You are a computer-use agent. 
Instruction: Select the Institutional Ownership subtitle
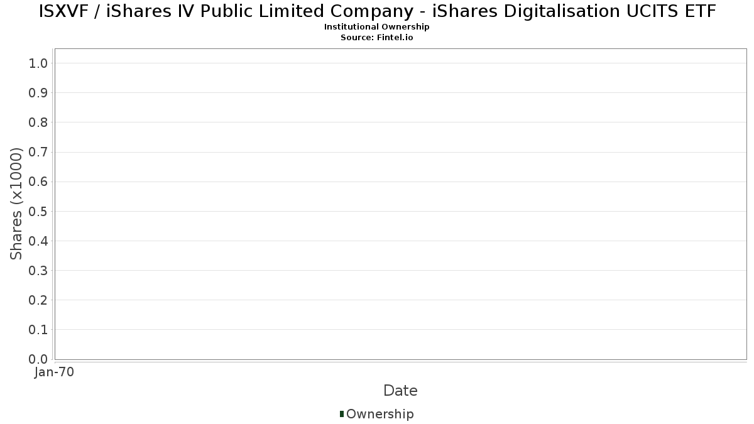[x=377, y=27]
